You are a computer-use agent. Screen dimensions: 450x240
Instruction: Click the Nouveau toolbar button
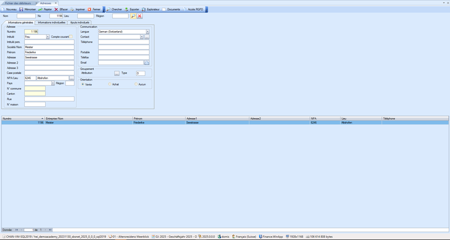(x=9, y=9)
